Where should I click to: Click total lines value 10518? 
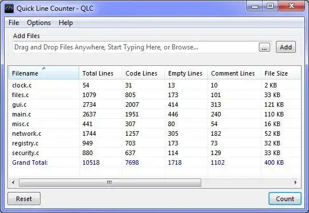coord(91,162)
